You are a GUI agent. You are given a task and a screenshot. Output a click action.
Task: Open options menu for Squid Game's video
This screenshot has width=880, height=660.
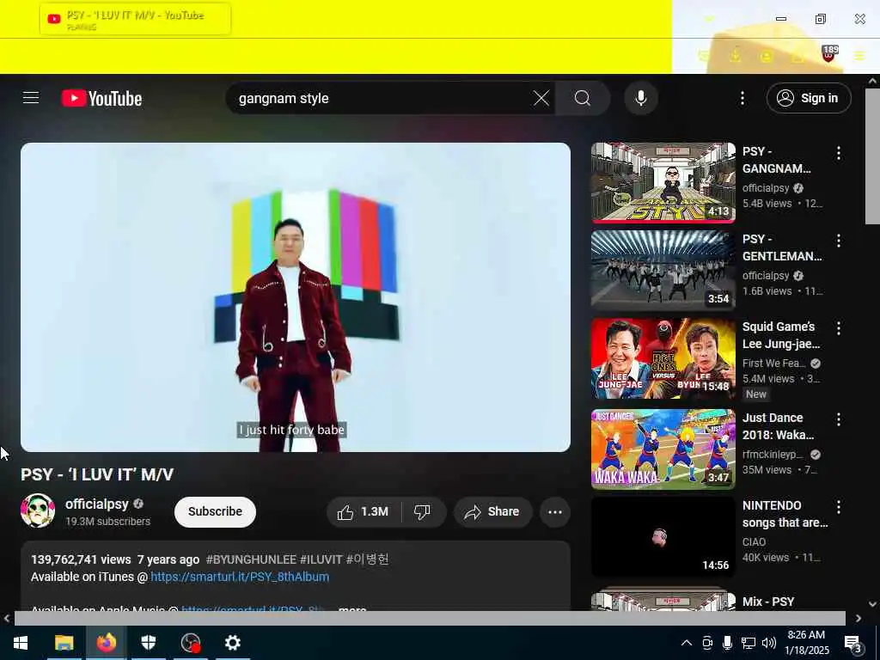pyautogui.click(x=839, y=328)
